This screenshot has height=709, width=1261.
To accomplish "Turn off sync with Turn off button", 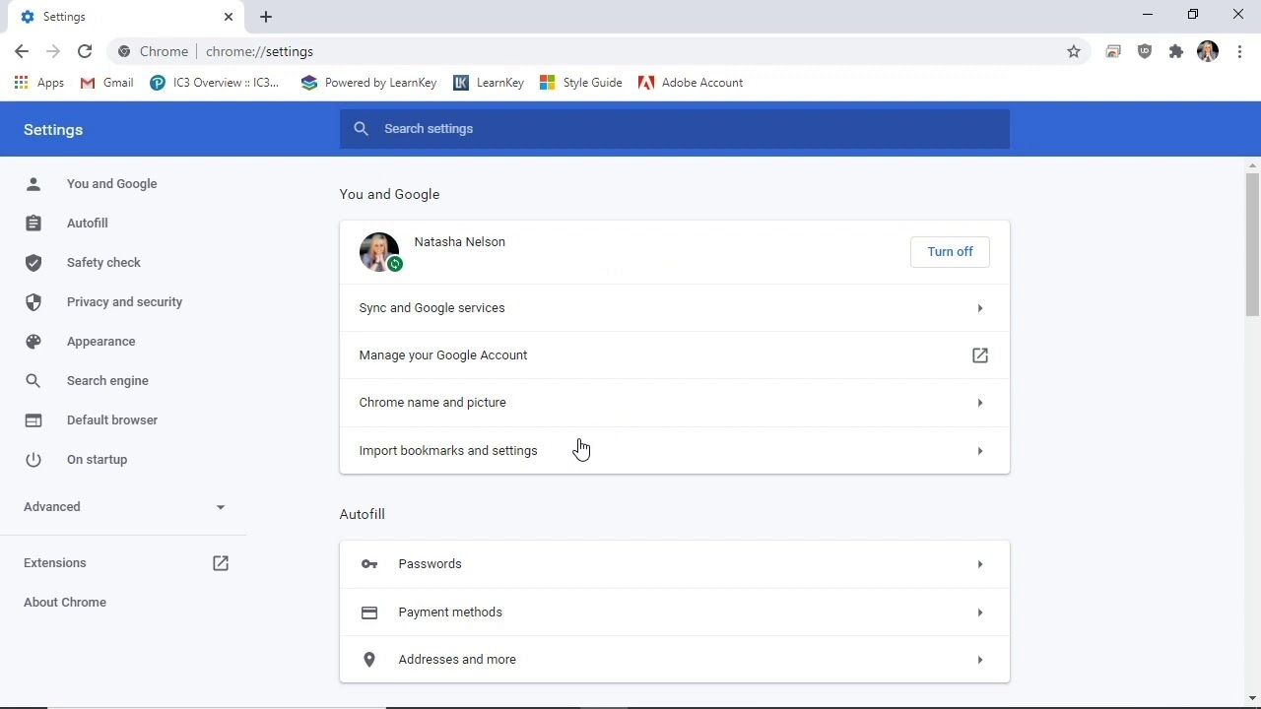I will (x=950, y=252).
